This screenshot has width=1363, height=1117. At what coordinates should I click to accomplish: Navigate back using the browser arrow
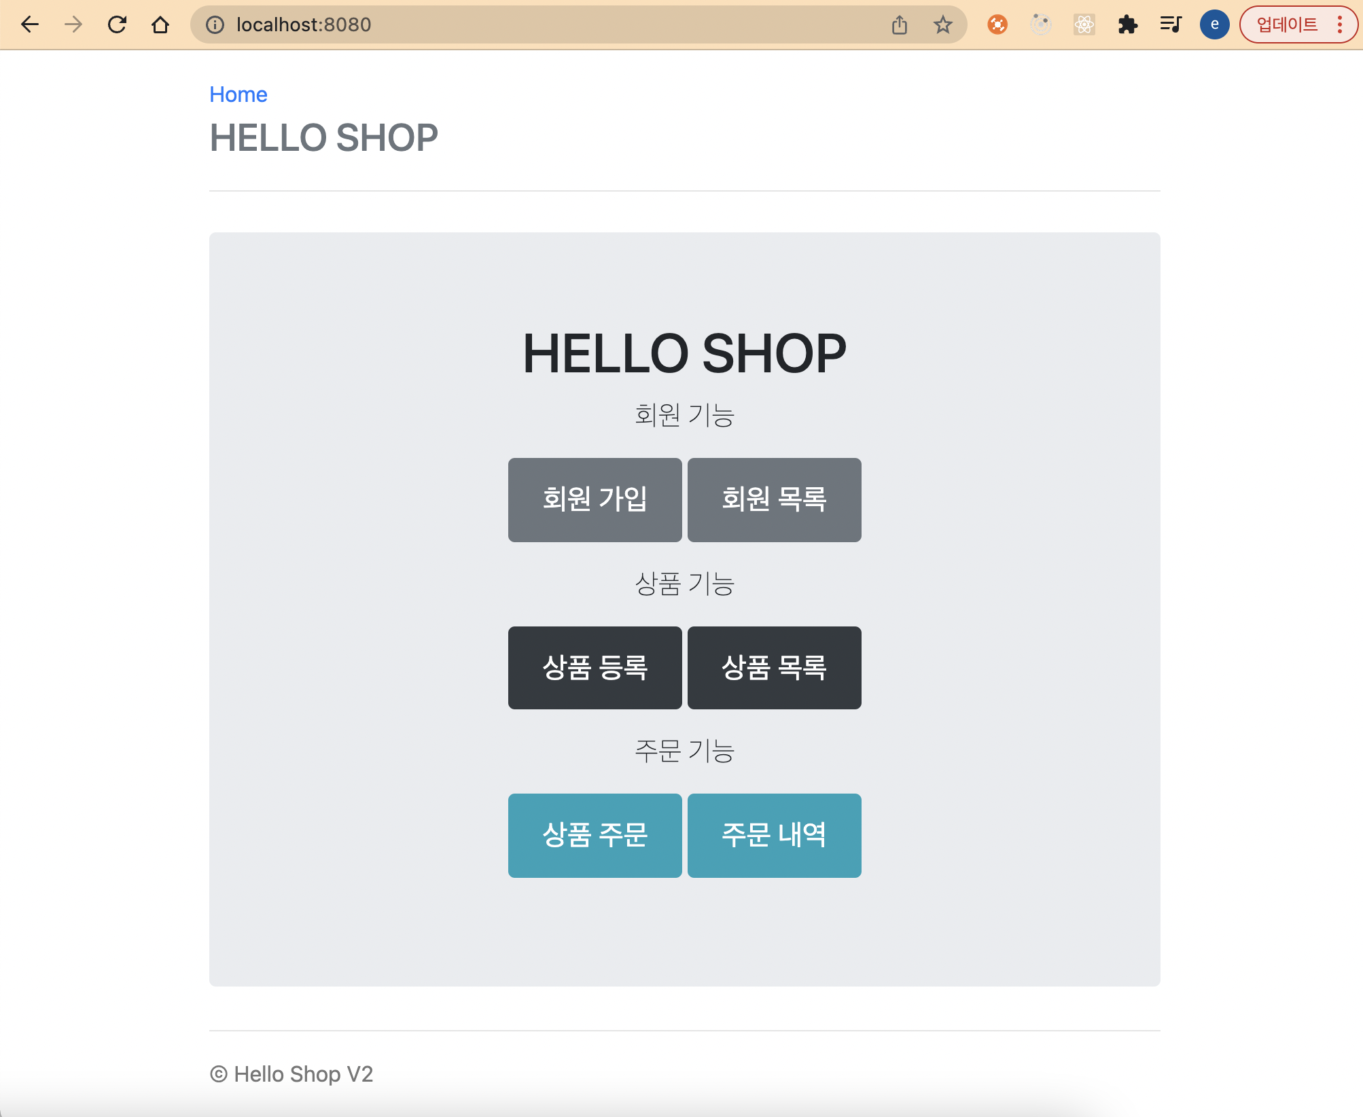tap(30, 24)
